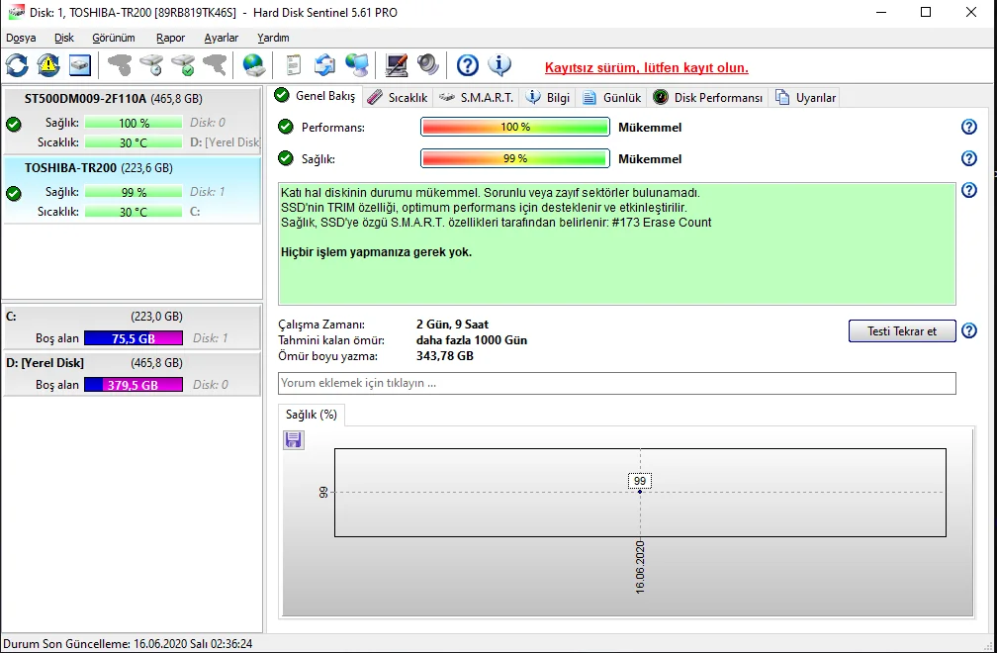Image resolution: width=997 pixels, height=653 pixels.
Task: Open the Uyarılar tab
Action: (805, 97)
